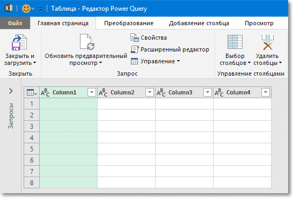Click the ABC data type icon of Column4
This screenshot has width=293, height=198.
219,92
